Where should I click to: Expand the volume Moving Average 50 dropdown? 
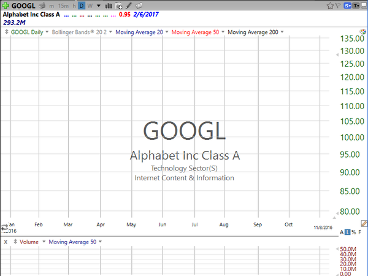tap(100, 242)
